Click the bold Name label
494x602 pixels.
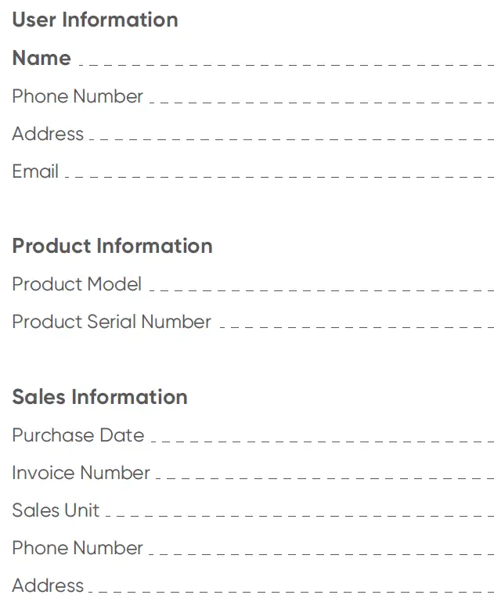click(41, 58)
